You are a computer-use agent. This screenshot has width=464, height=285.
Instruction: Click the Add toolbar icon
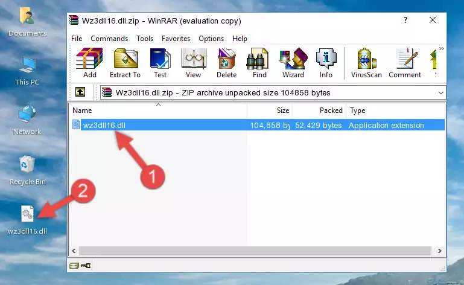(89, 63)
